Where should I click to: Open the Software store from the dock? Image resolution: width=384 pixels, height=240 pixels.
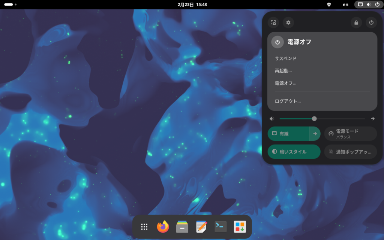[240, 227]
